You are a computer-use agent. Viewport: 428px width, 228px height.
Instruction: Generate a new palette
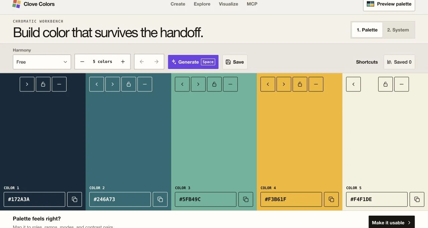[193, 62]
